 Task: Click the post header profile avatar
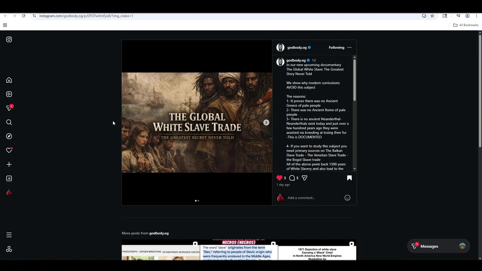(280, 47)
